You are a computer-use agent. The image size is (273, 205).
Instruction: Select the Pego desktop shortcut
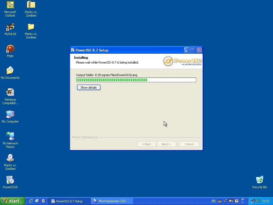10,51
